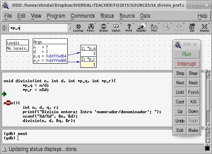
Task: Click the Set toolbar icon
Action: (x=192, y=28)
